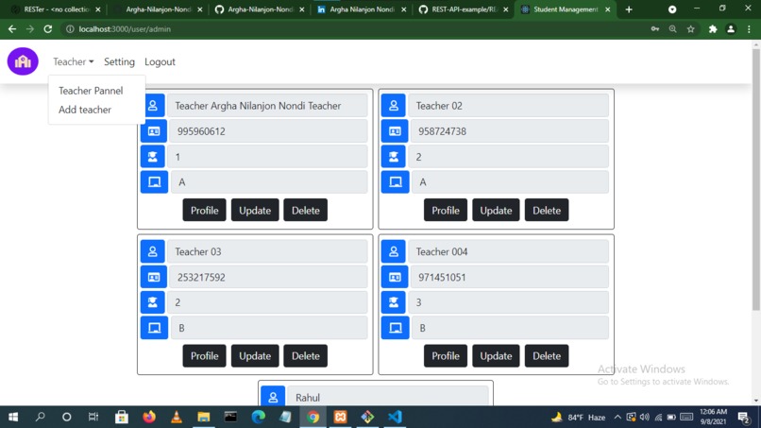This screenshot has width=761, height=428.
Task: Click the user icon beside Teacher 03
Action: (152, 251)
